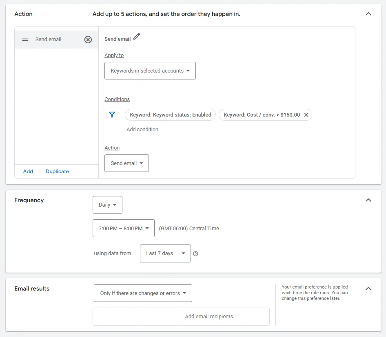This screenshot has height=337, width=386.
Task: Collapse the Email results section
Action: 368,288
